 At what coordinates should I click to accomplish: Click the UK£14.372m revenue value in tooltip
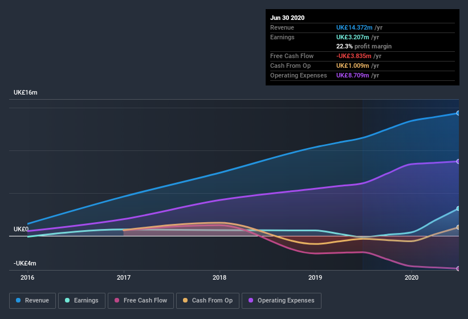(355, 27)
